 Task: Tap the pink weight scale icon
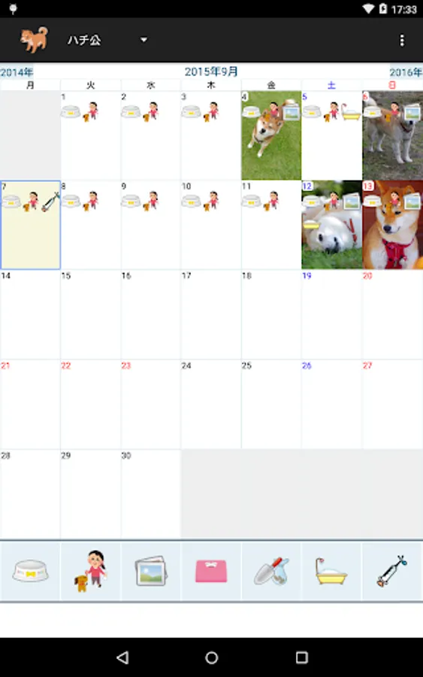[211, 571]
